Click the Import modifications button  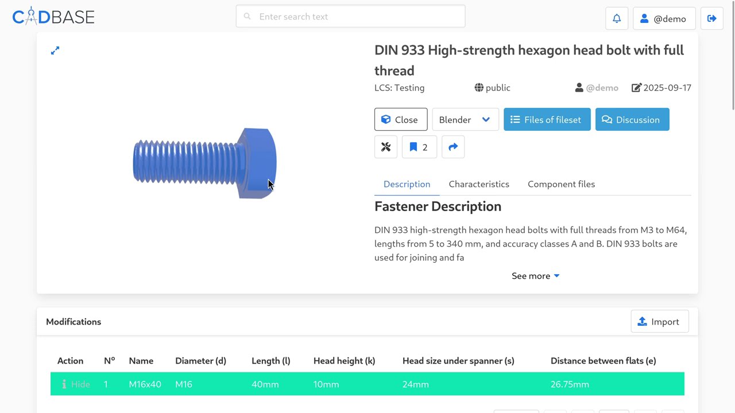pos(659,322)
